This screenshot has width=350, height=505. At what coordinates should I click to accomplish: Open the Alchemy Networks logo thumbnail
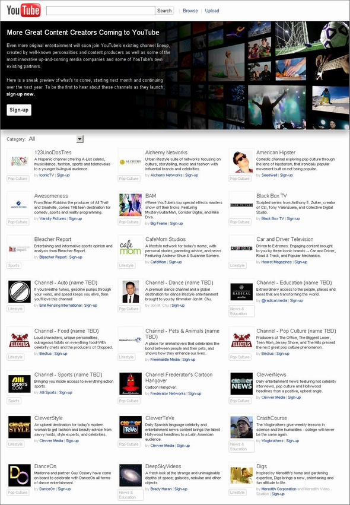coord(131,161)
